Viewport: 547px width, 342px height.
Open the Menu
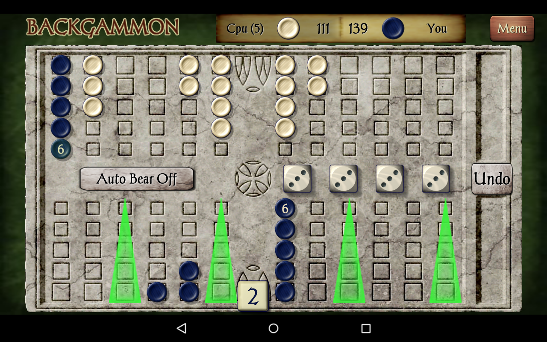512,29
